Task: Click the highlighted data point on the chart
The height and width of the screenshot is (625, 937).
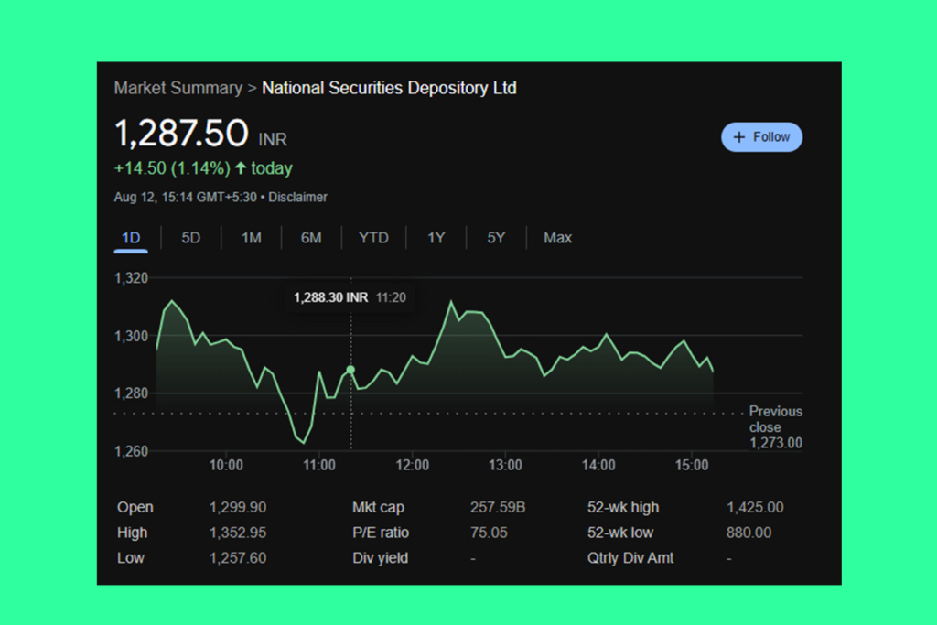Action: pos(350,369)
